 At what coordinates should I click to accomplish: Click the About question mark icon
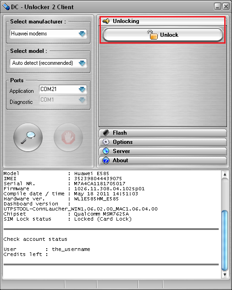(x=106, y=160)
